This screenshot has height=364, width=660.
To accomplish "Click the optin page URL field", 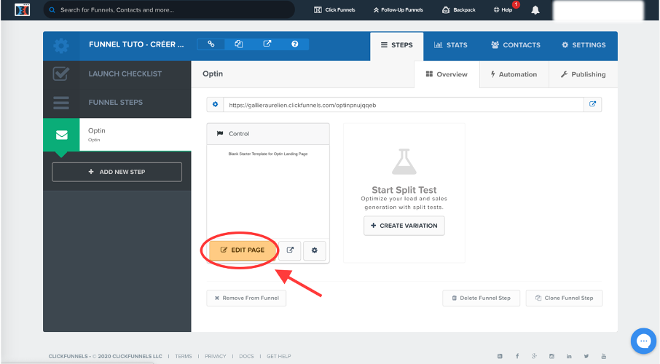I will [404, 105].
